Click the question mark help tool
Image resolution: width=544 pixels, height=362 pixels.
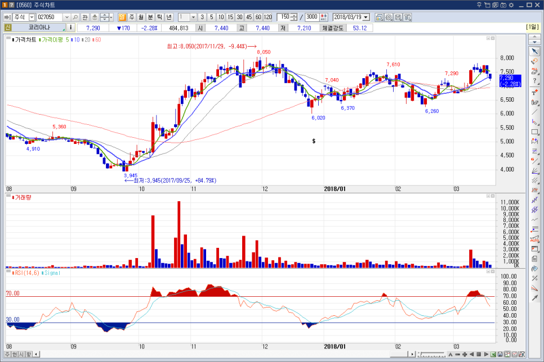[534, 82]
